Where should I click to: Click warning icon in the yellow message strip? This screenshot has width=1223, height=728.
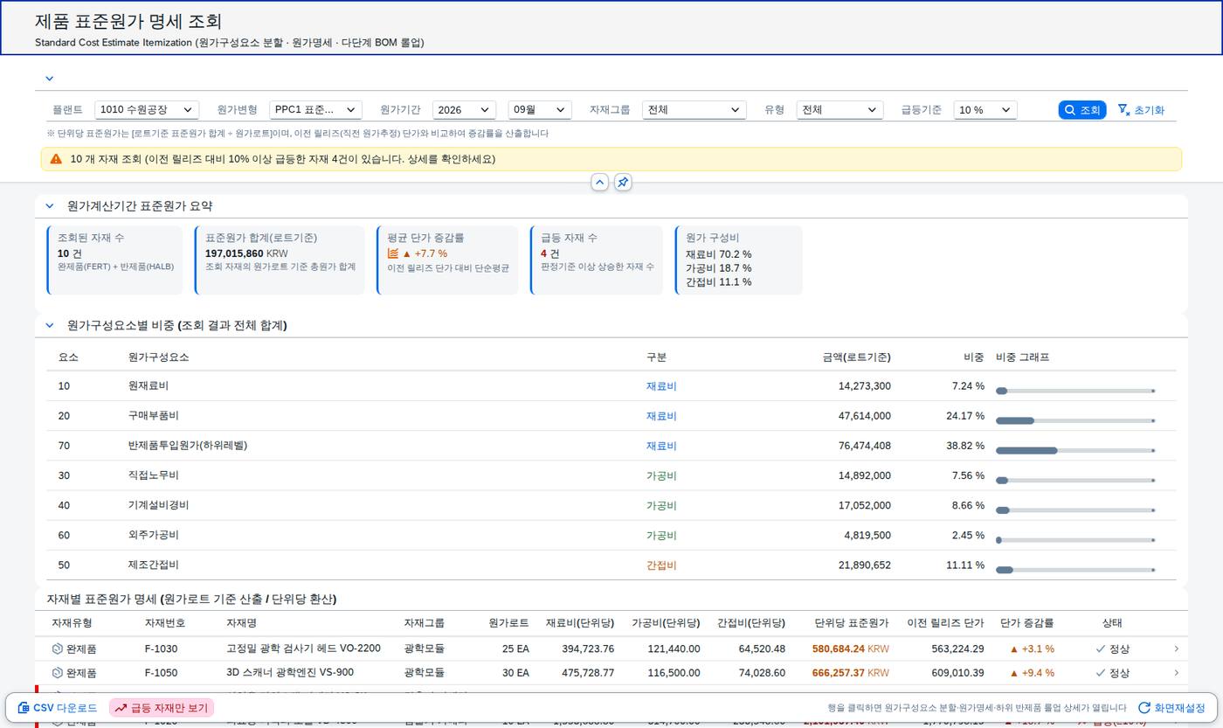[x=56, y=159]
